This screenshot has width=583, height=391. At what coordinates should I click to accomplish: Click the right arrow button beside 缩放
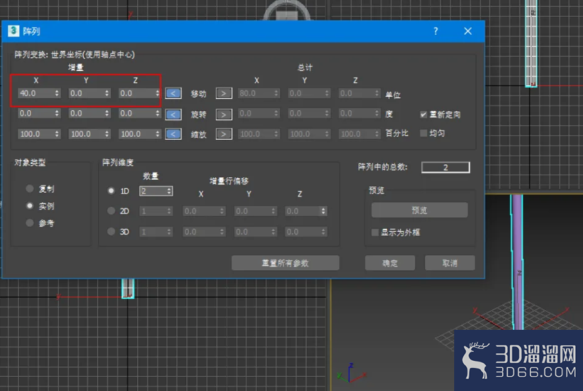pyautogui.click(x=224, y=134)
